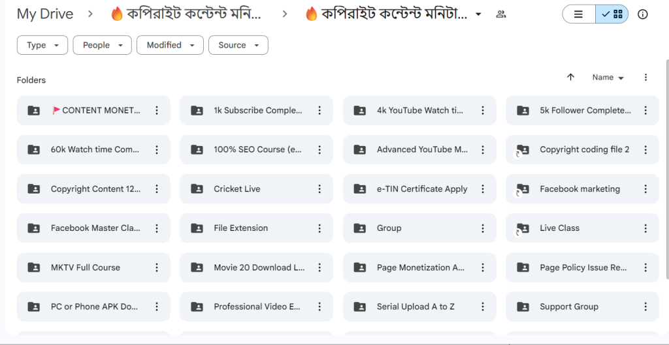Go to the parent folder breadcrumb in the middle

pos(186,14)
